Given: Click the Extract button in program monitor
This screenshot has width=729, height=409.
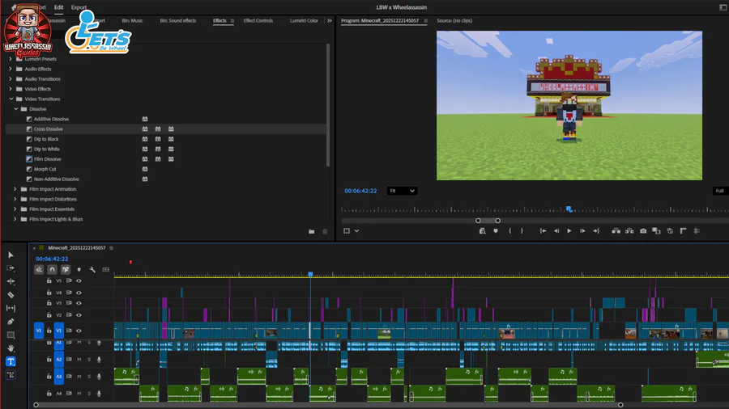Looking at the screenshot, I should (629, 231).
